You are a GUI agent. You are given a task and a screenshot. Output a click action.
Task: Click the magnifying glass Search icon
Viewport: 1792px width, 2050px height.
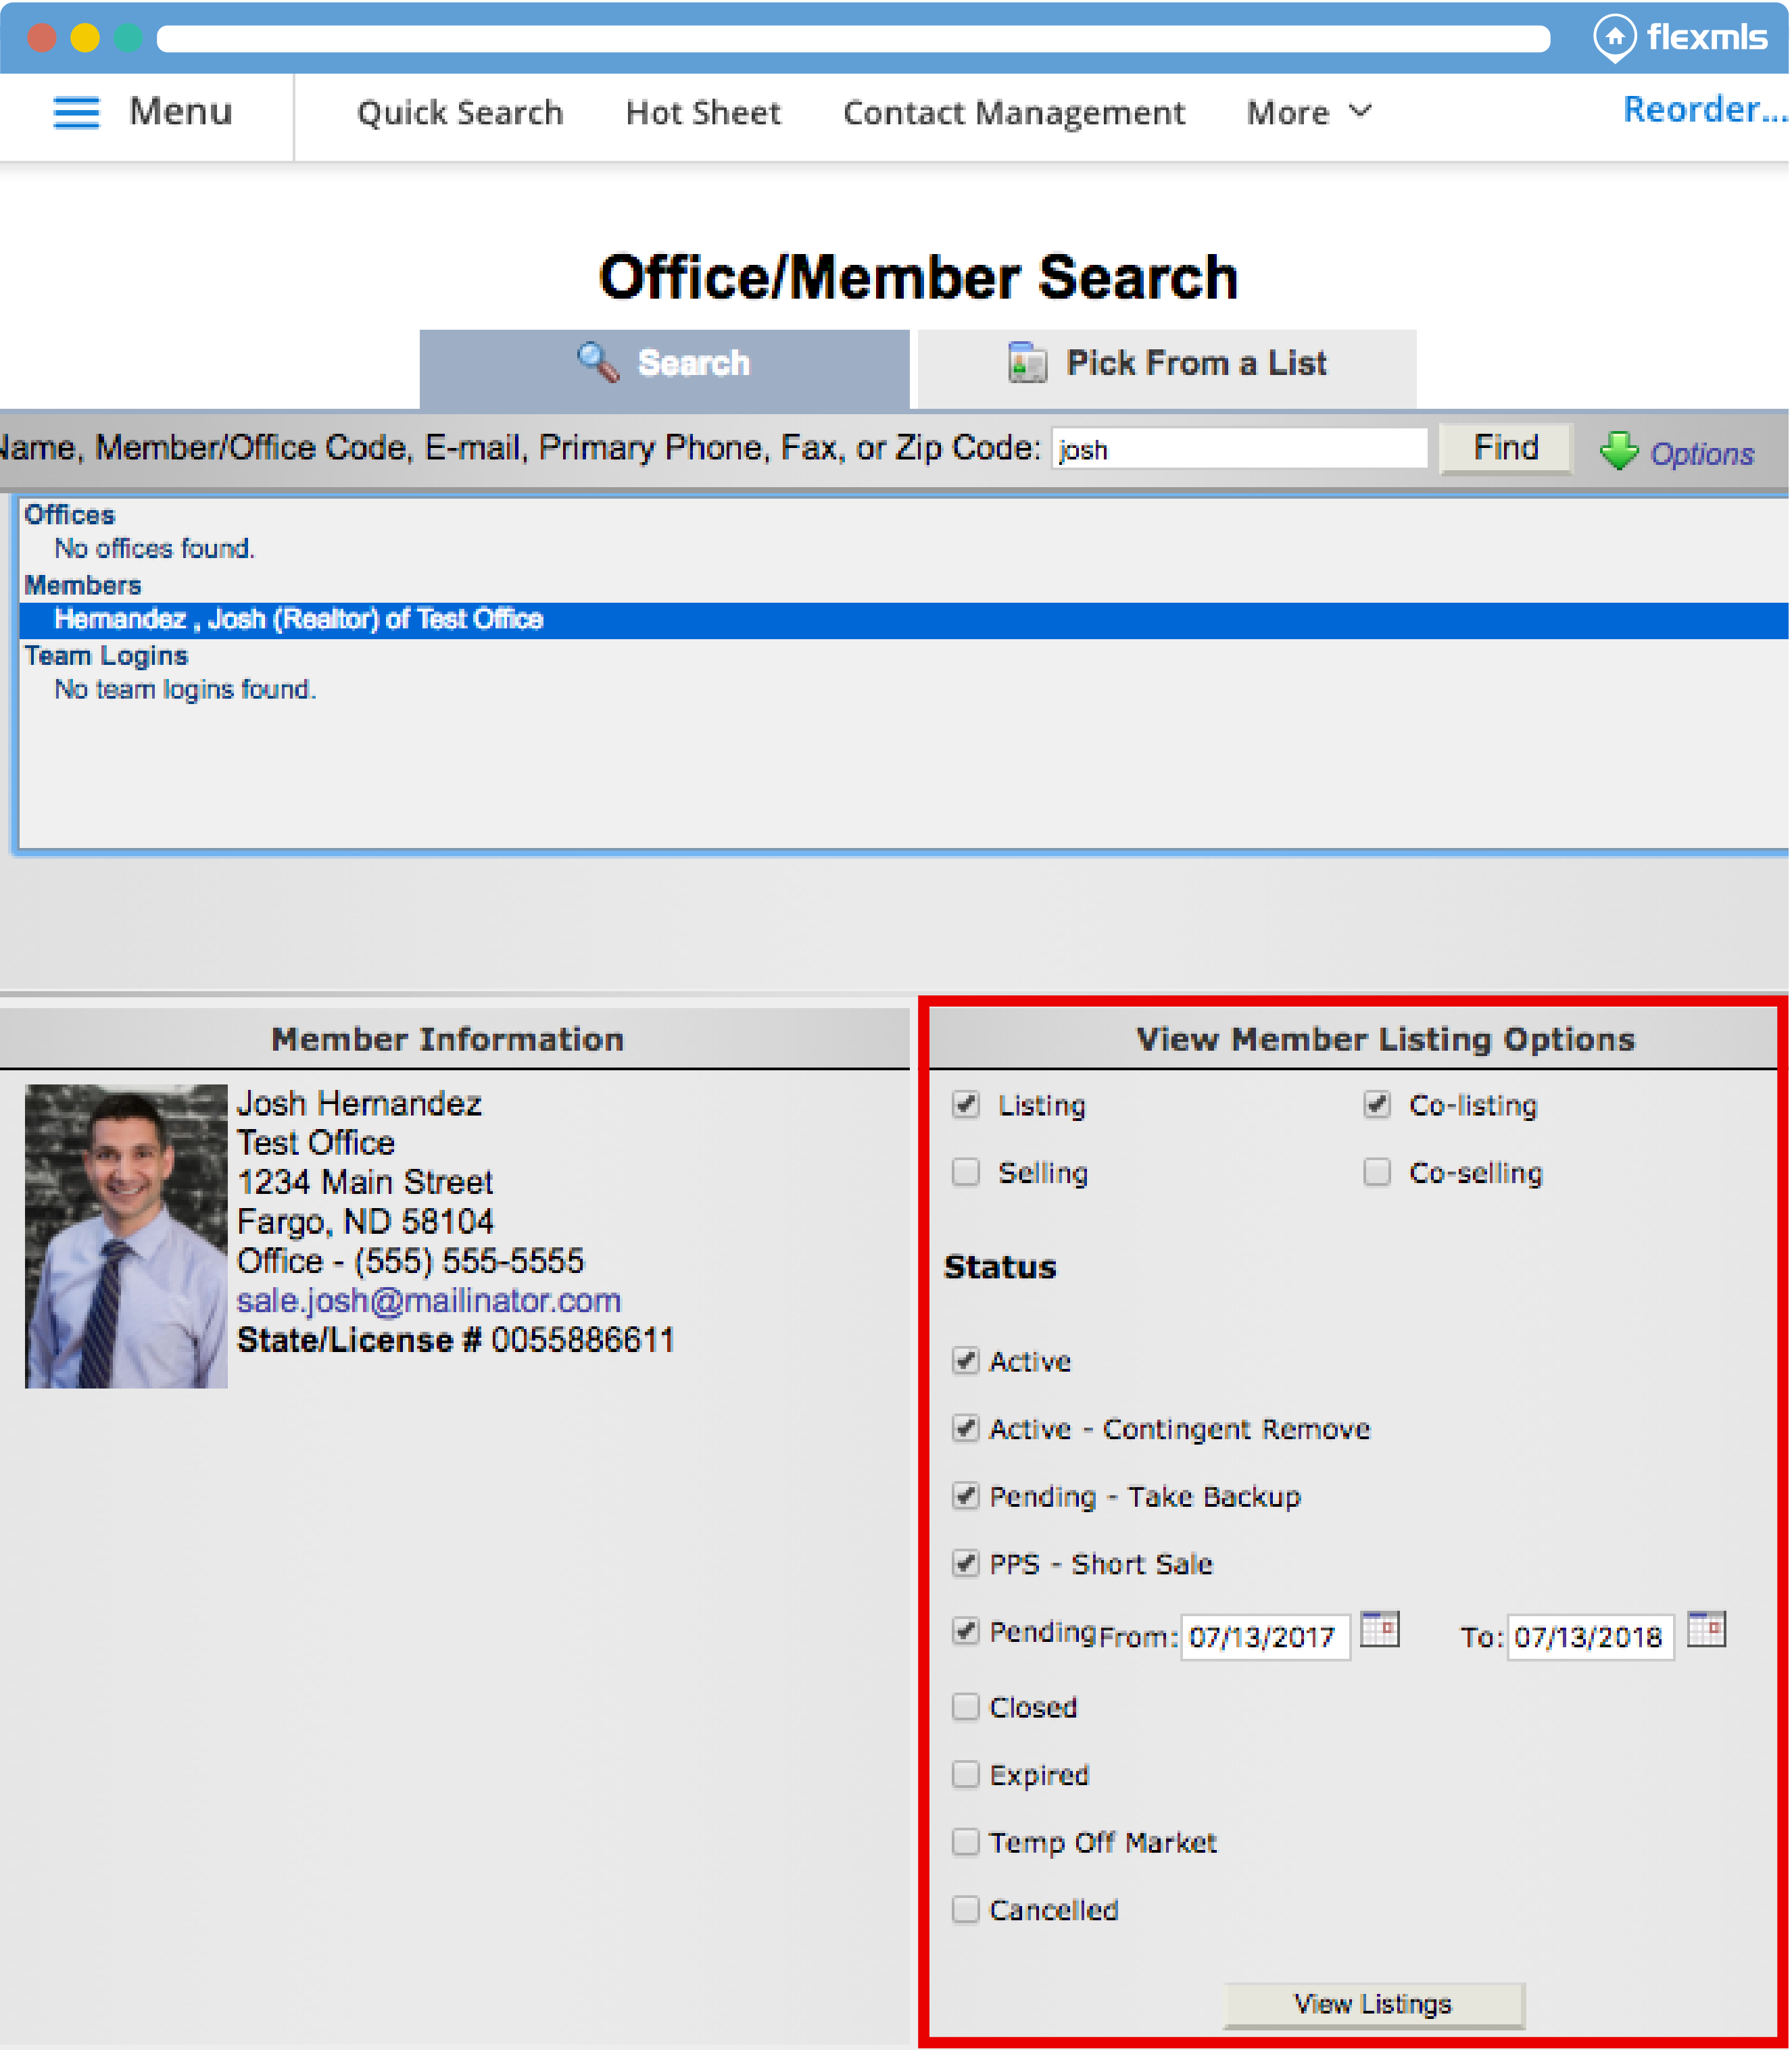(598, 363)
